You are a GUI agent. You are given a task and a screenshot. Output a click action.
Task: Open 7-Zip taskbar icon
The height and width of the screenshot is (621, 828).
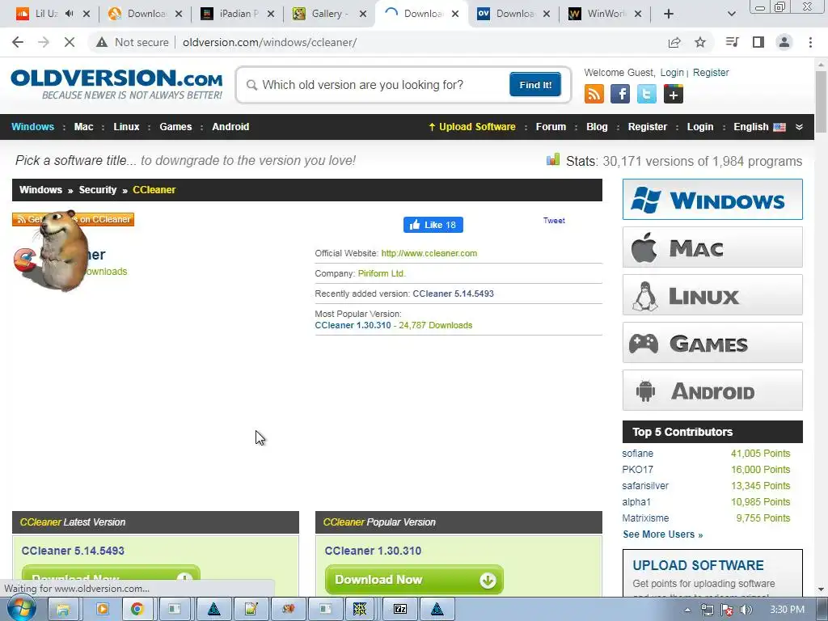point(400,610)
